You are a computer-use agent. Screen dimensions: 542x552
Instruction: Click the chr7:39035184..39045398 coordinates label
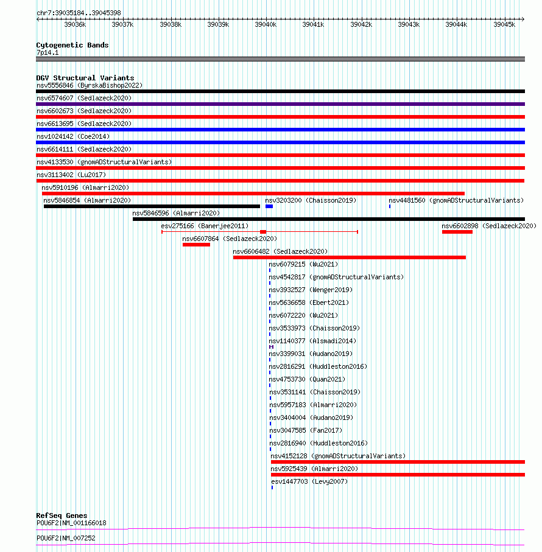tap(79, 13)
